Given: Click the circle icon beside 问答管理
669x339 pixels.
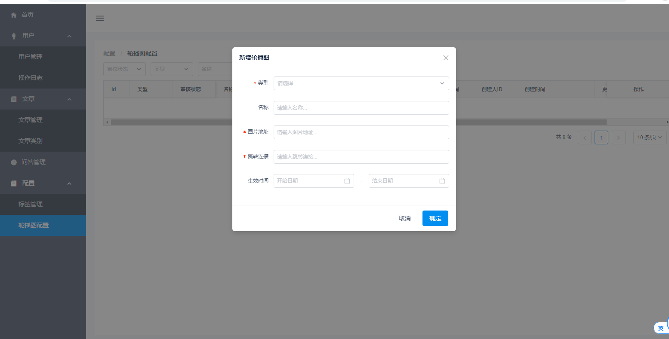Looking at the screenshot, I should coord(14,162).
